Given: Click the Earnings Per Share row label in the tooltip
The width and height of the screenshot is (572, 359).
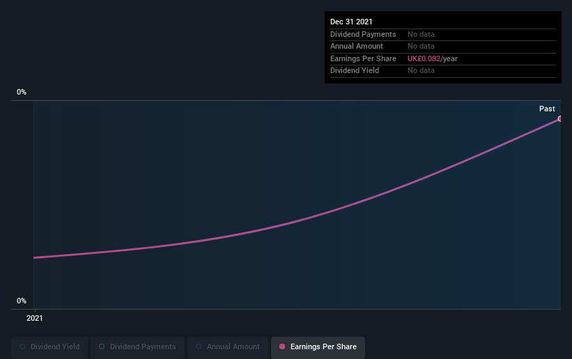Looking at the screenshot, I should click(x=363, y=58).
